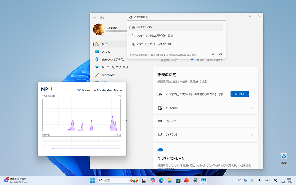The image size is (296, 185).
Task: Collapse the Compute graph dropdown in NPU window
Action: 43,96
